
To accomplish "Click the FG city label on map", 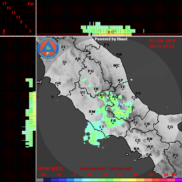I will click(x=170, y=127).
